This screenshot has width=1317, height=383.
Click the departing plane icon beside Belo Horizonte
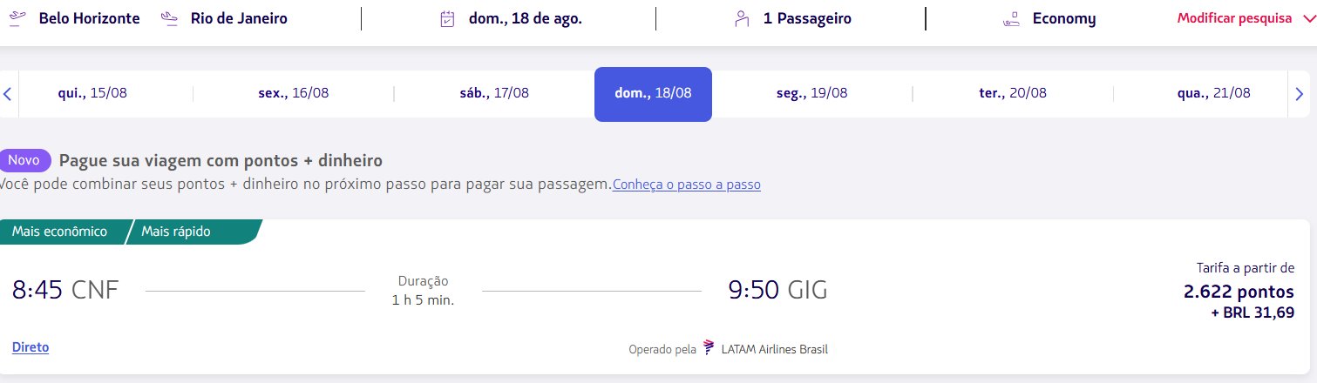click(x=15, y=18)
